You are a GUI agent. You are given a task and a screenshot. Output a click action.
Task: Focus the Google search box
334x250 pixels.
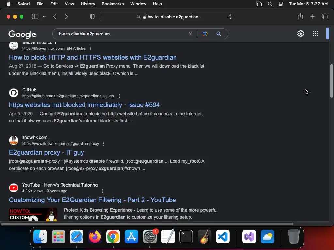pos(121,34)
